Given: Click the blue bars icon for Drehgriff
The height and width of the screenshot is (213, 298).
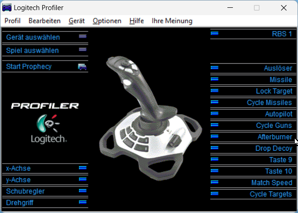Looking at the screenshot, I should coord(83,202).
